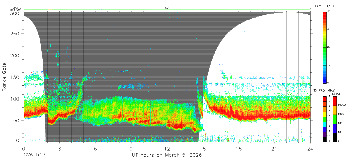
Task: Click the black 9–10 MHz TX frequency swatch
Action: (325, 139)
